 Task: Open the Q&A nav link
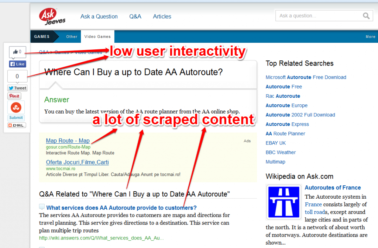(x=135, y=16)
